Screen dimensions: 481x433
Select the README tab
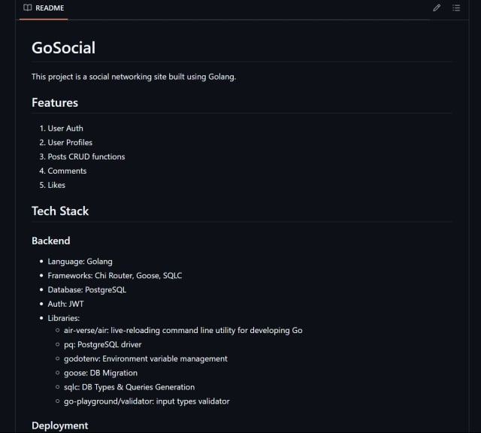point(44,8)
